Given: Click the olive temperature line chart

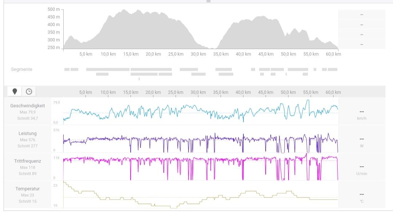Looking at the screenshot, I should pyautogui.click(x=201, y=195).
